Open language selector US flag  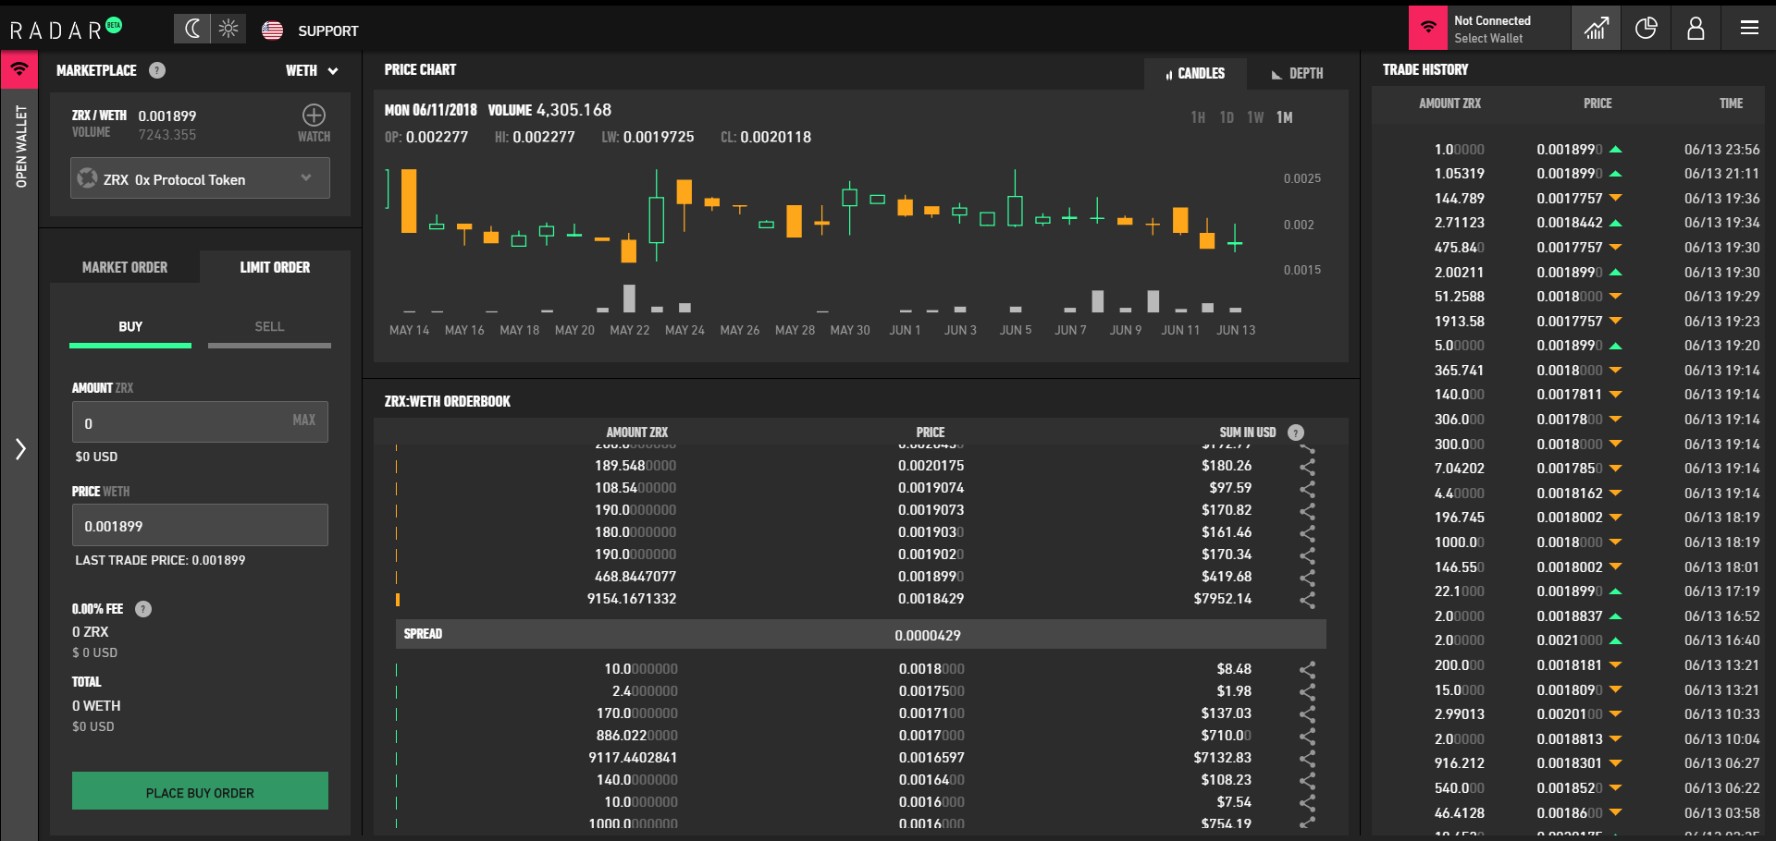point(272,30)
